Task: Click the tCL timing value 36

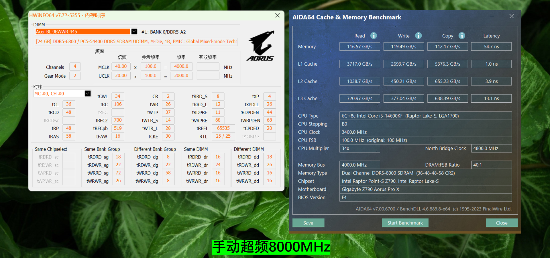Action: 69,104
